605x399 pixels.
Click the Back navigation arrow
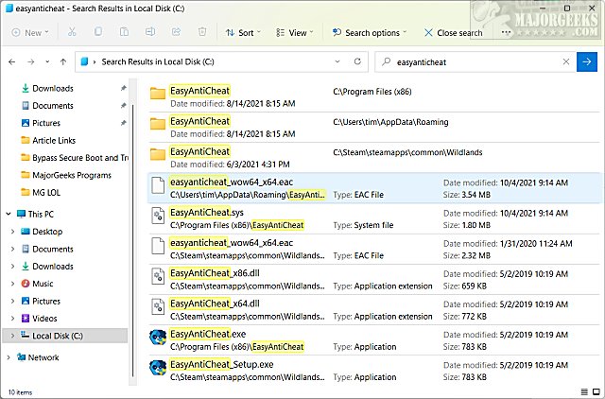coord(12,62)
